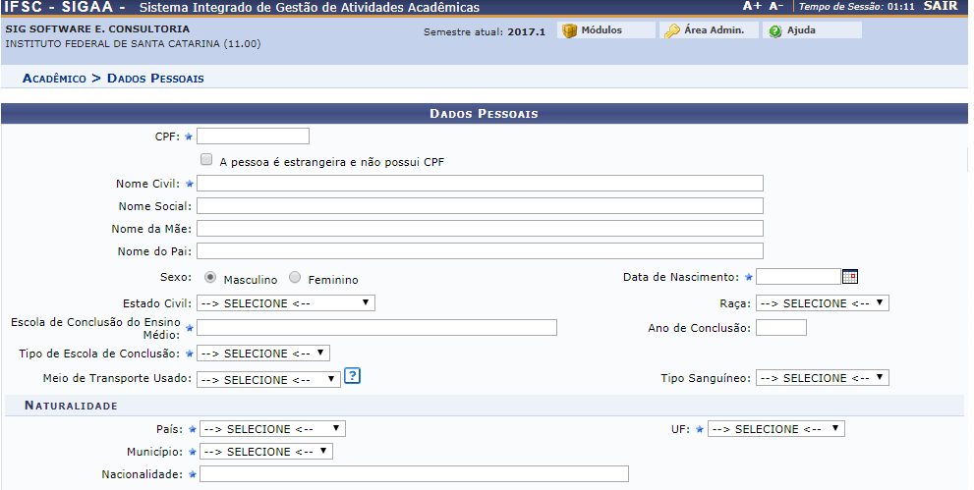
Task: Open the Tipo de Escola de Conclusão dropdown
Action: point(263,354)
